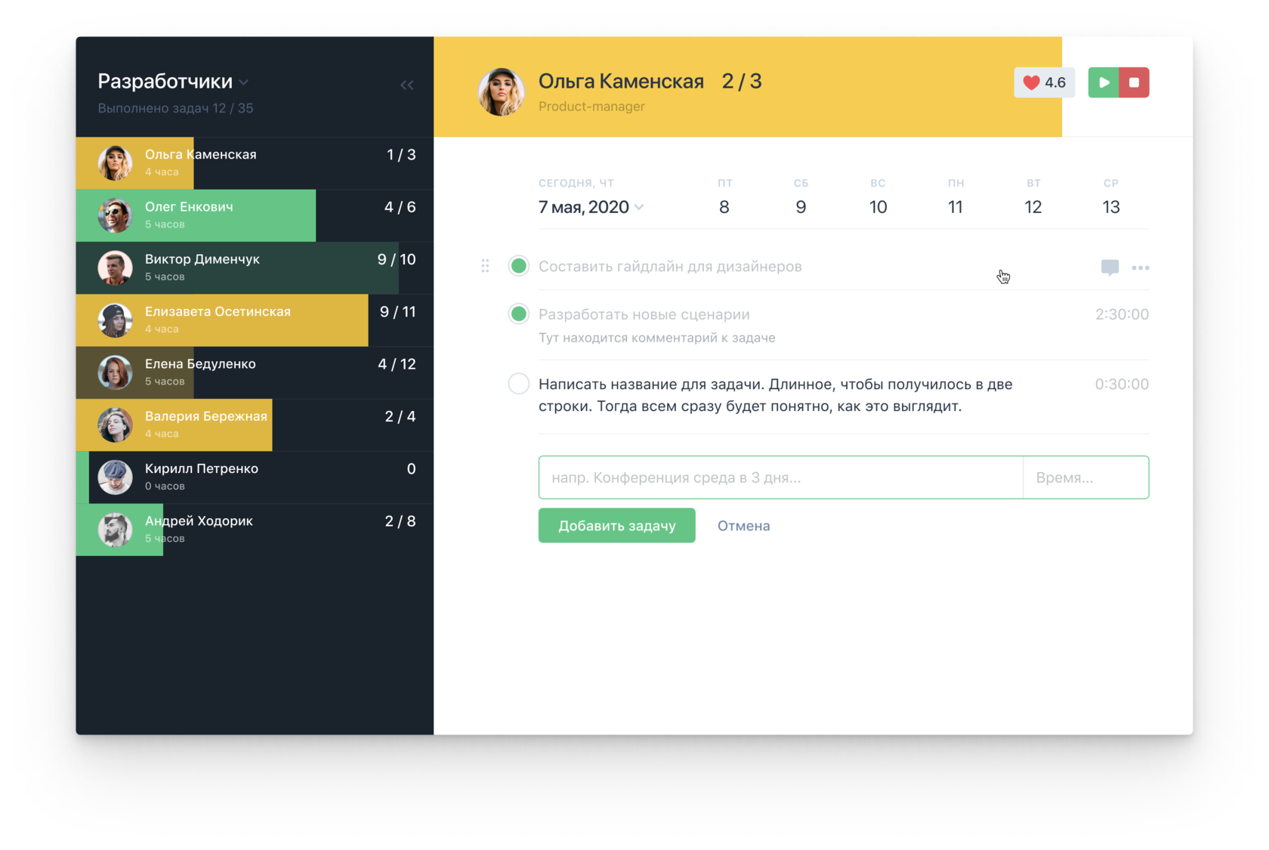This screenshot has height=850, width=1269.
Task: Switch to Saturday 9 day tab
Action: [801, 198]
